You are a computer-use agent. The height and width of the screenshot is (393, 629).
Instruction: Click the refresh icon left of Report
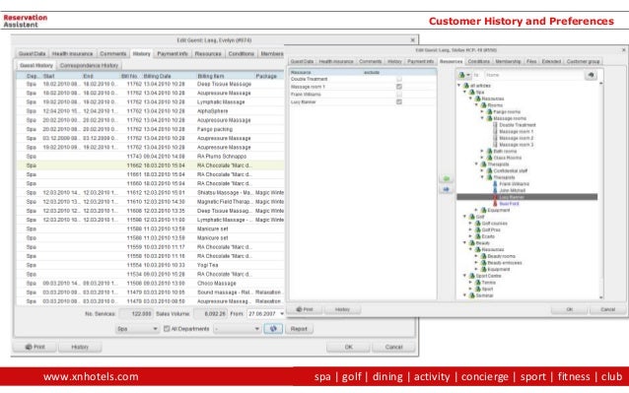coord(273,329)
